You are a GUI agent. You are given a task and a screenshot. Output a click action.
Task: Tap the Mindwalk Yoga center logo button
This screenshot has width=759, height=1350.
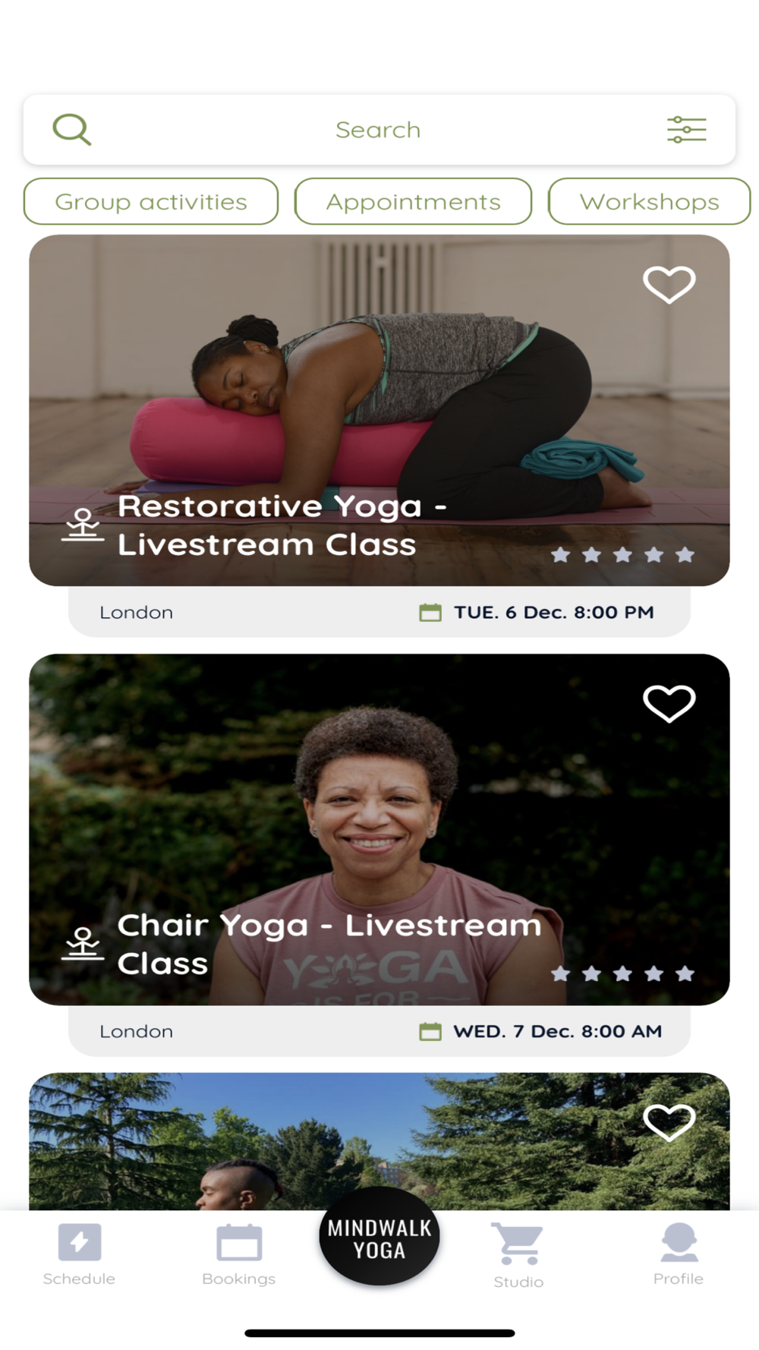pos(379,1237)
